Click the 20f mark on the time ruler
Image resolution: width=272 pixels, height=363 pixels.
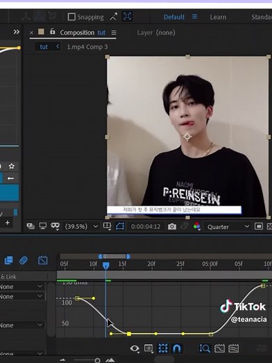(x=151, y=264)
